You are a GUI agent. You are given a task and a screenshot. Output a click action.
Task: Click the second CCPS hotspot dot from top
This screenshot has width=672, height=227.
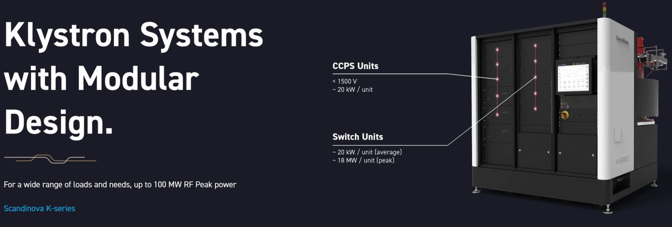[497, 64]
